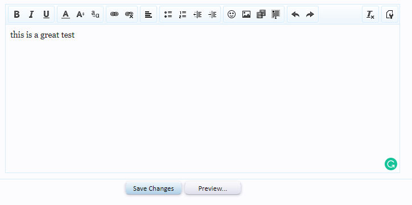Click the undo arrow
This screenshot has height=205, width=412.
(295, 14)
